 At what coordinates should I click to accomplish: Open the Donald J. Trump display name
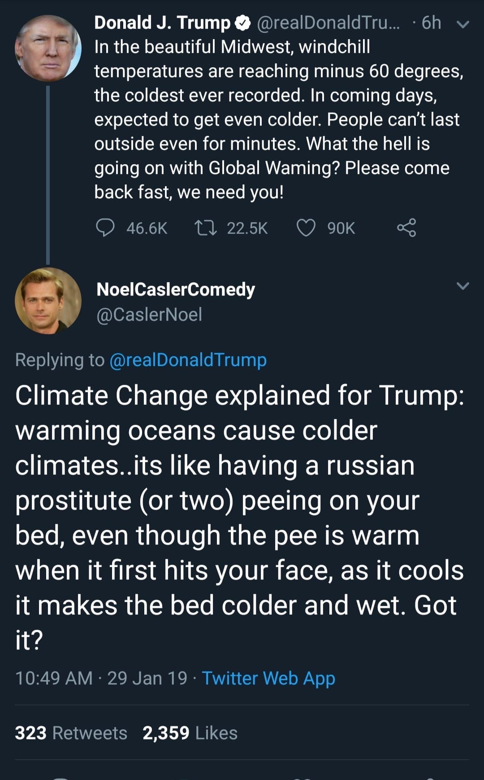tap(162, 23)
